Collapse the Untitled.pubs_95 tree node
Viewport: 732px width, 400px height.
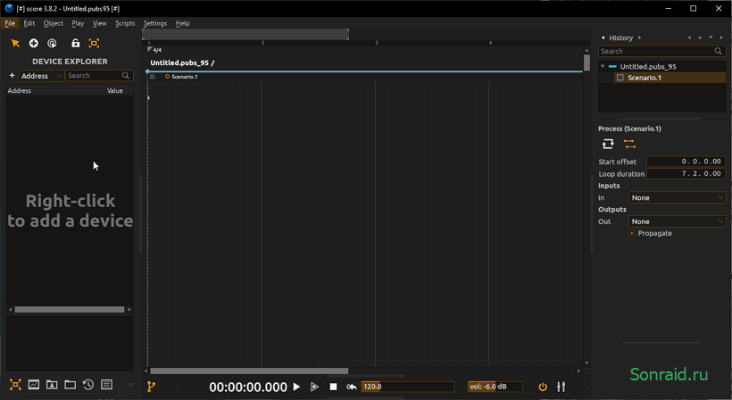pyautogui.click(x=603, y=66)
